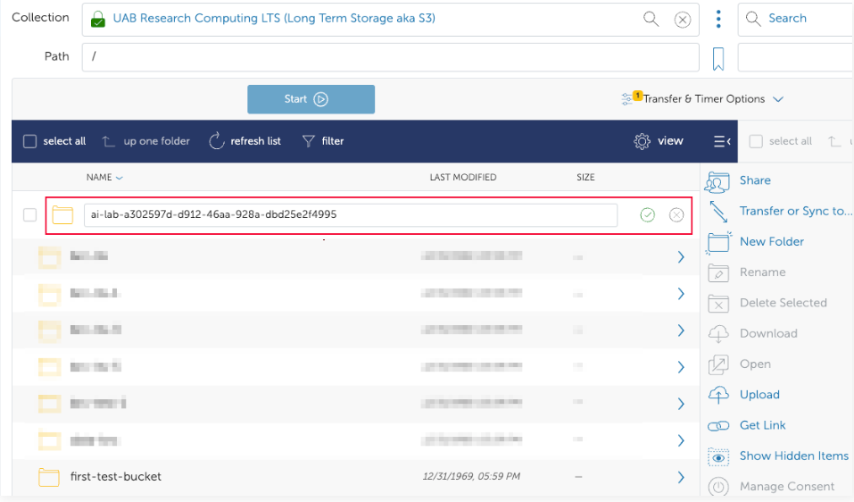This screenshot has height=502, width=854.
Task: Toggle Show Hidden Items
Action: coord(792,456)
